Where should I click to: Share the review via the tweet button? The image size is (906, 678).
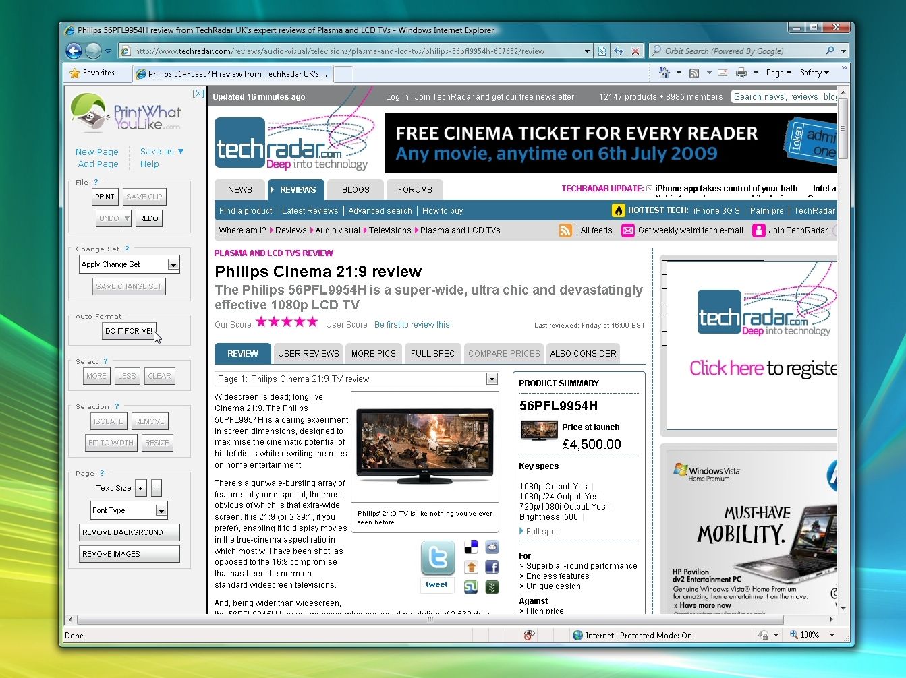437,585
